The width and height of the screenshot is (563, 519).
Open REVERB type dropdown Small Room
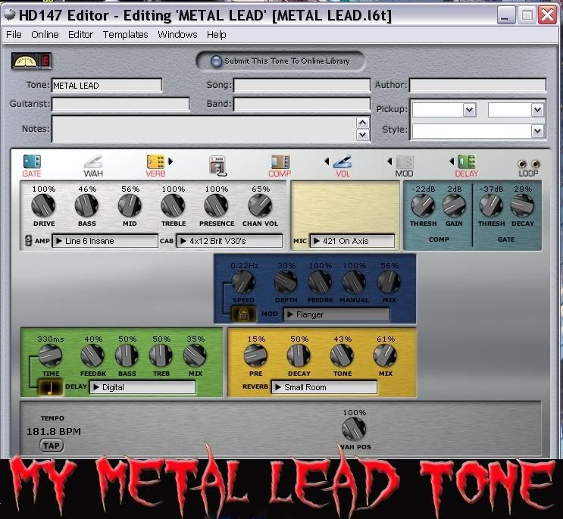point(324,387)
